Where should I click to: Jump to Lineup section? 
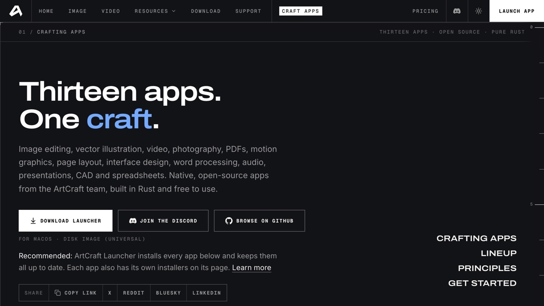point(499,253)
